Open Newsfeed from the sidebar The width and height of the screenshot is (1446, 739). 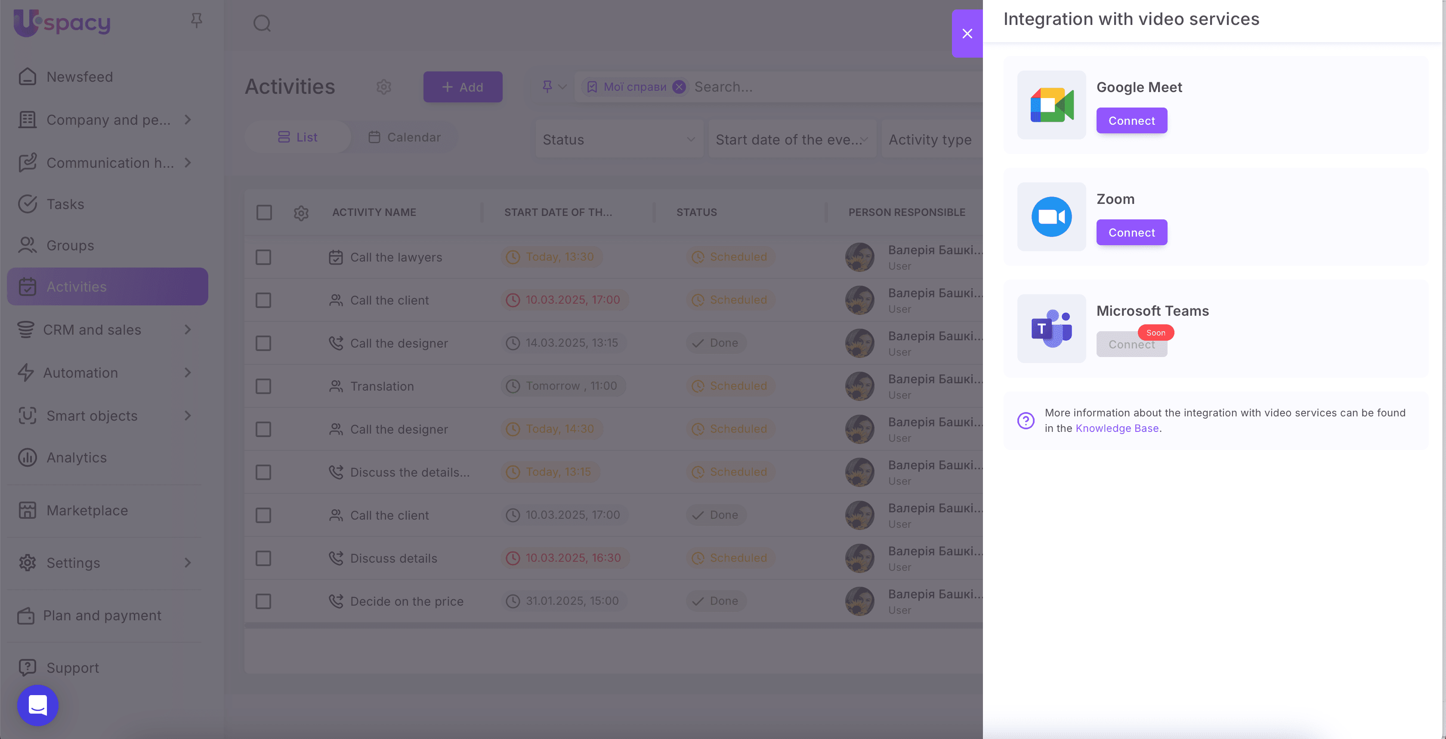tap(79, 77)
